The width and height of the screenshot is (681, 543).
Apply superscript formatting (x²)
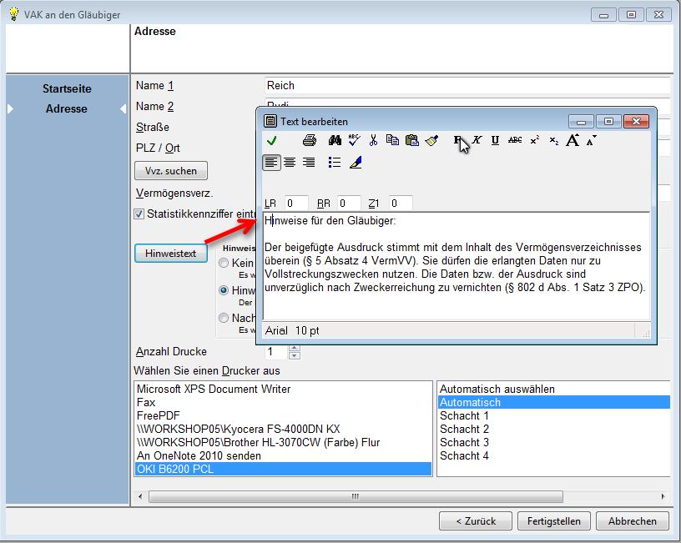coord(535,141)
